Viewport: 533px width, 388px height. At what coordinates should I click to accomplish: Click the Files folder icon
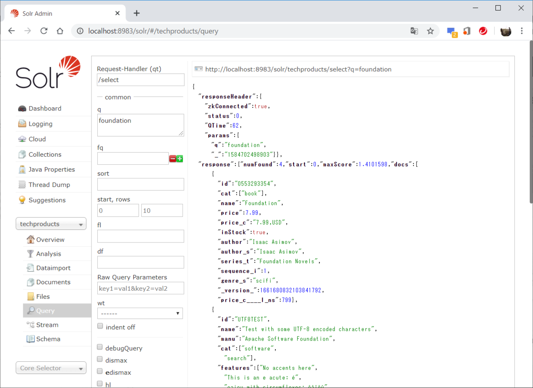click(x=31, y=296)
